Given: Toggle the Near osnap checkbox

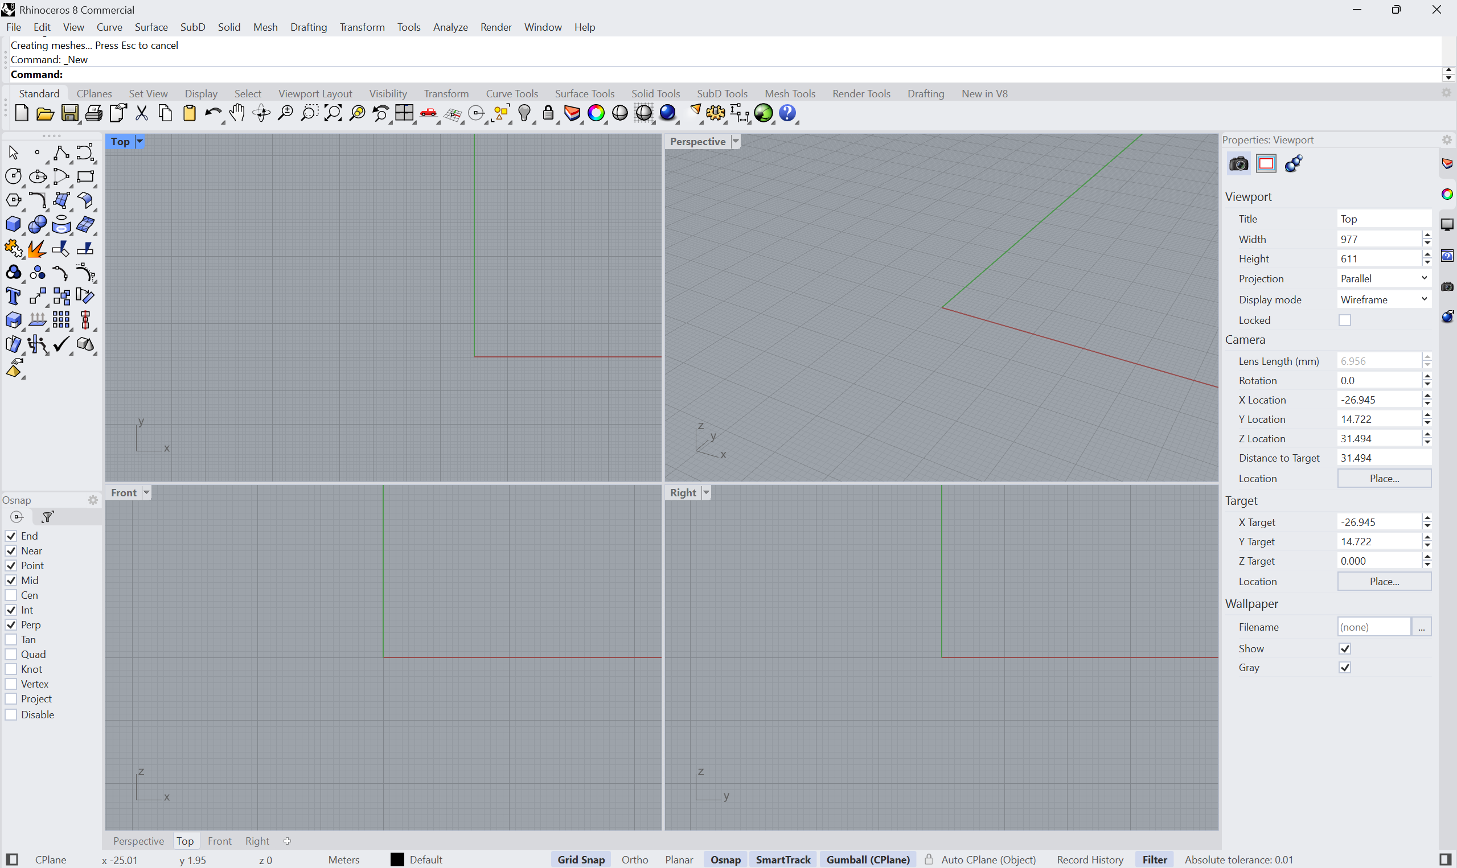Looking at the screenshot, I should point(11,550).
